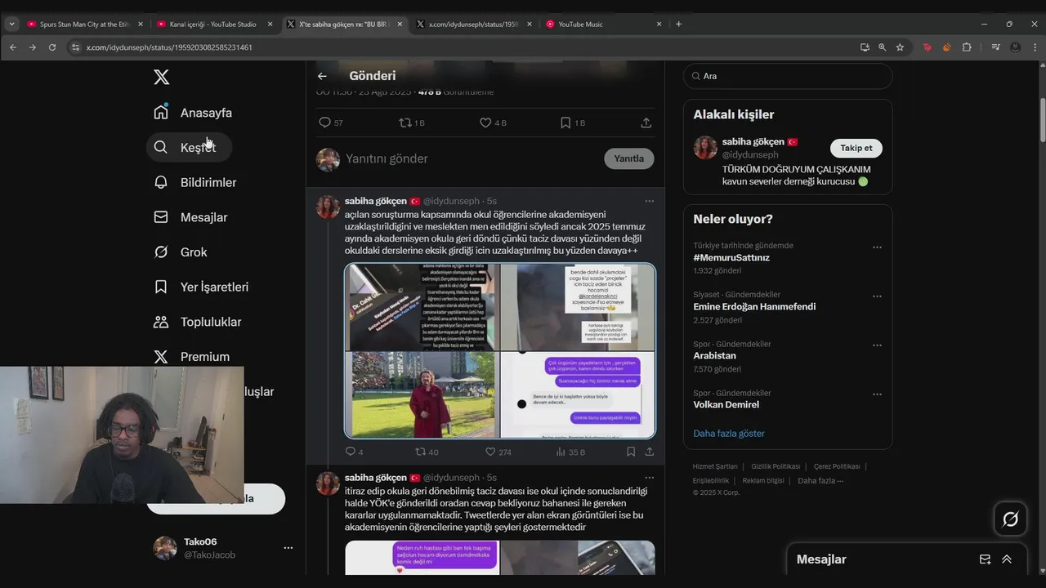Open more options on first sabiha gökçen reply
The width and height of the screenshot is (1046, 588).
649,201
